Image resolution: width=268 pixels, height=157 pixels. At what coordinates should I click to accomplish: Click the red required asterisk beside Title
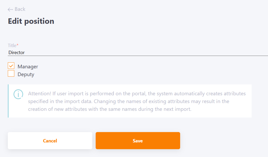pos(17,45)
